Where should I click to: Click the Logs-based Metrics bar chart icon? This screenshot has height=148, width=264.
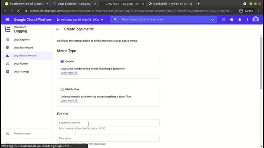(x=7, y=56)
